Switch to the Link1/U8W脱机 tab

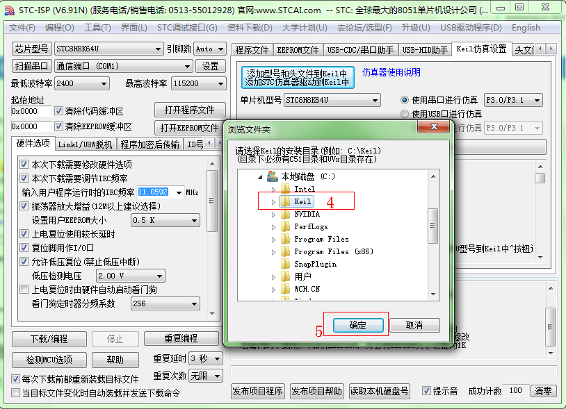tap(86, 144)
